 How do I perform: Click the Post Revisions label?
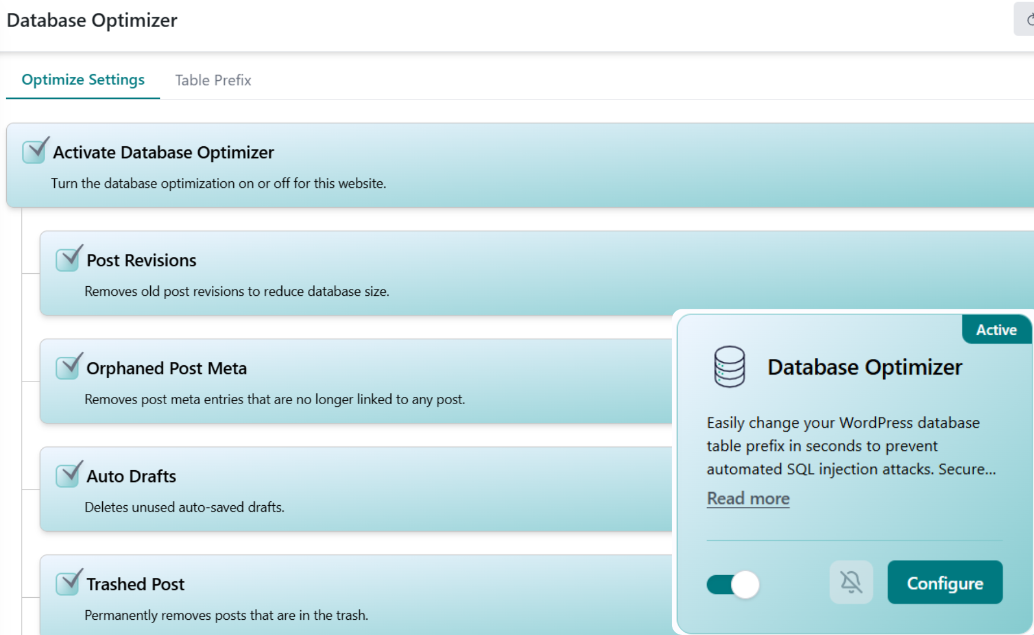pyautogui.click(x=141, y=260)
